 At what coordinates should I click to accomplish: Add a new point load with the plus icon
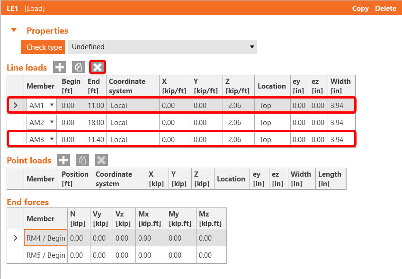63,160
